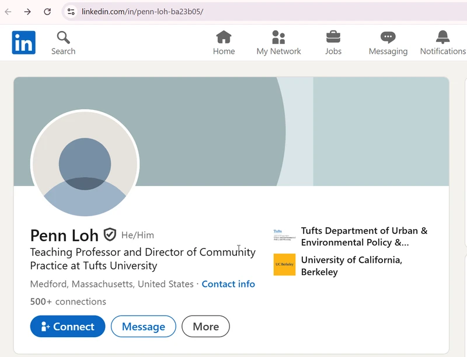Go to the Home icon
Screen dimensions: 467x357
(224, 37)
